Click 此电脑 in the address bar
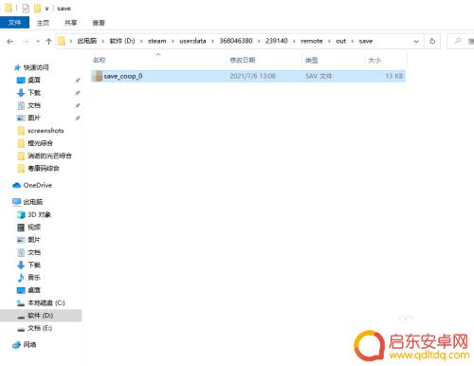Image resolution: width=474 pixels, height=366 pixels. click(x=87, y=41)
